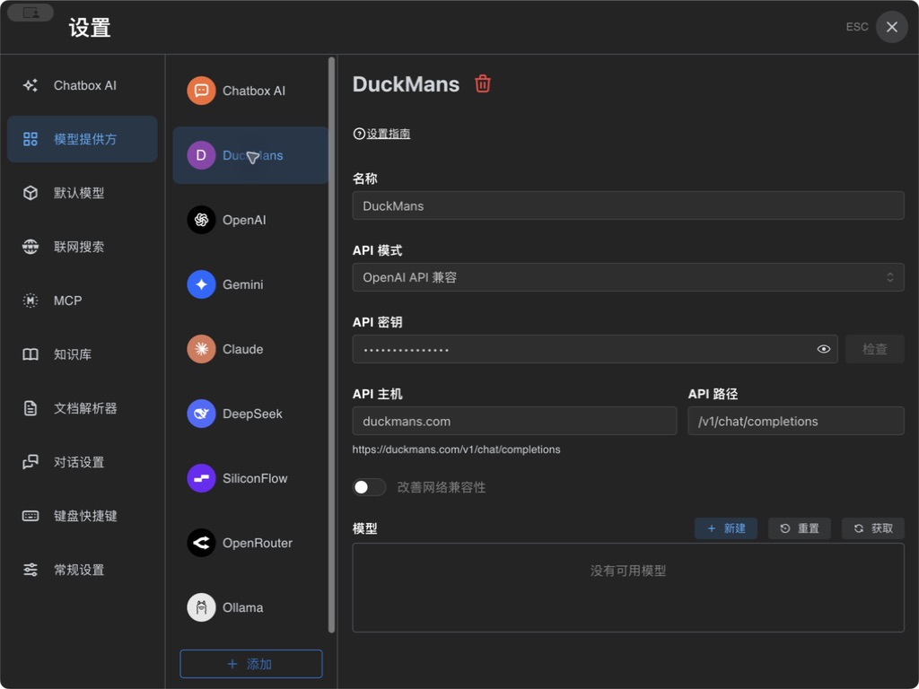Open 模型提供方 settings tab
919x689 pixels.
(82, 139)
